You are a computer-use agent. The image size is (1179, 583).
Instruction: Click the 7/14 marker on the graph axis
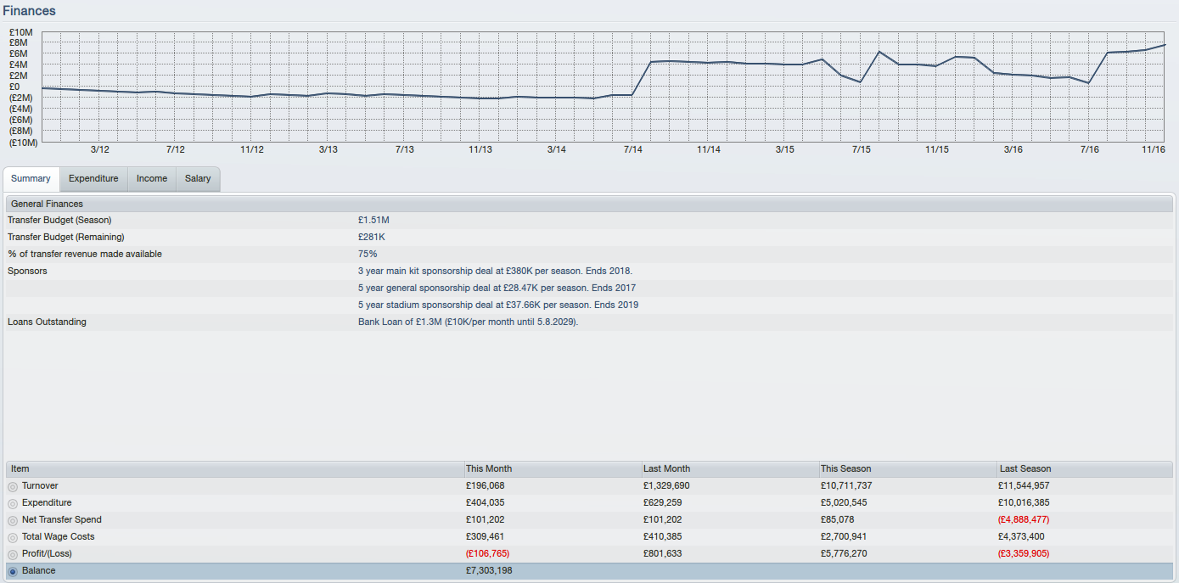coord(632,149)
